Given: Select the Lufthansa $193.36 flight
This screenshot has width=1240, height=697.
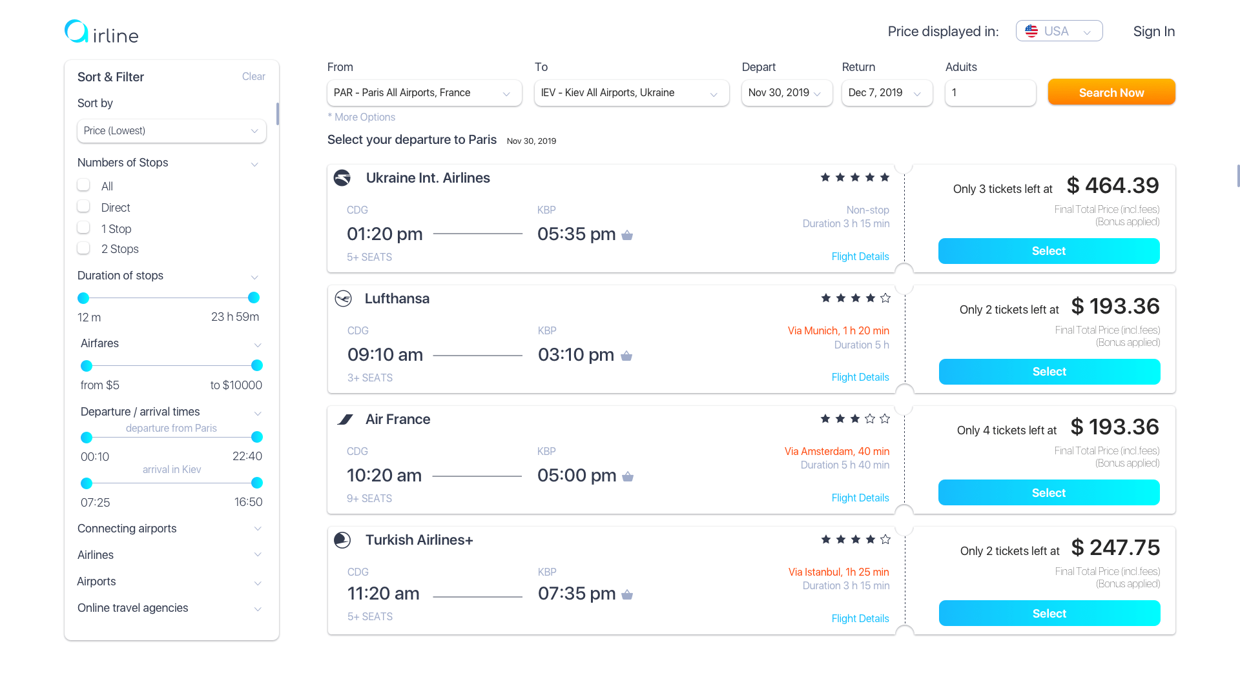Looking at the screenshot, I should pyautogui.click(x=1049, y=372).
